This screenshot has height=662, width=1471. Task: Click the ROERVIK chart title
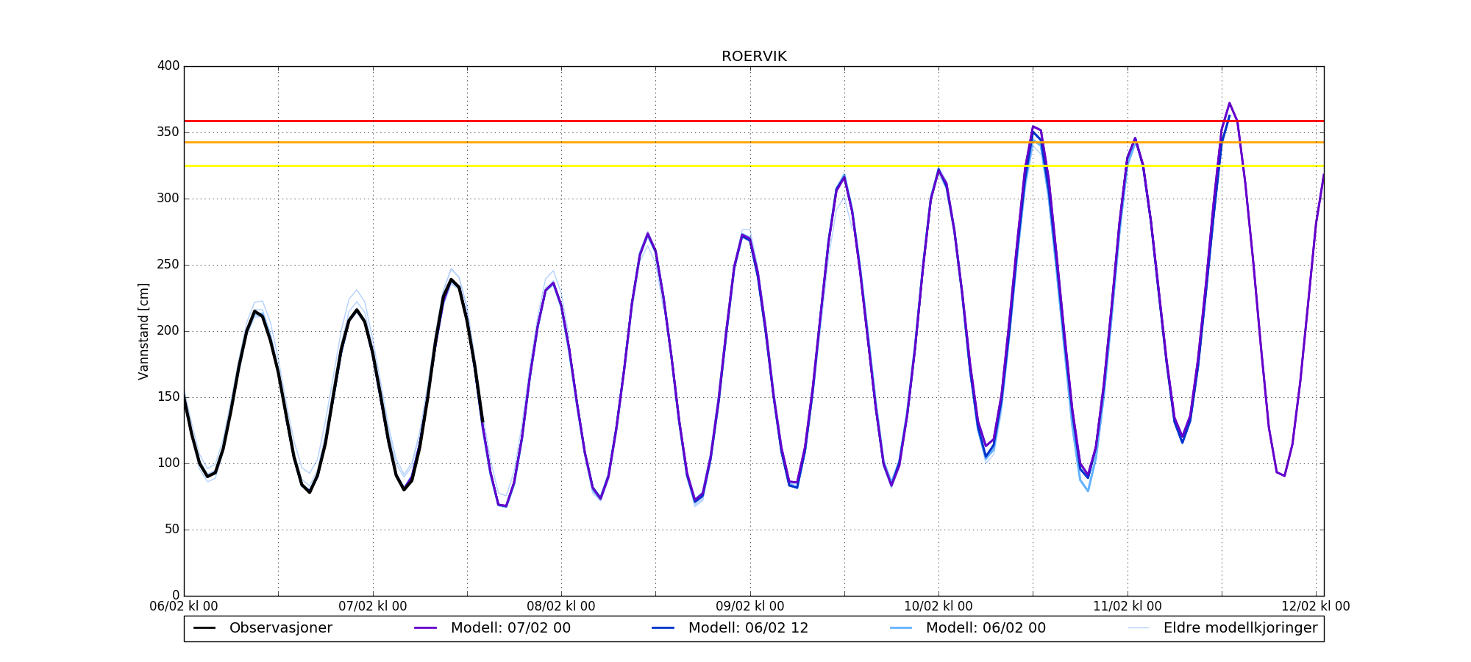tap(754, 57)
